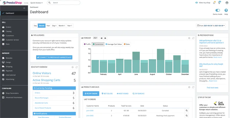
Task: Select the Day-1 period button
Action: pos(54,26)
